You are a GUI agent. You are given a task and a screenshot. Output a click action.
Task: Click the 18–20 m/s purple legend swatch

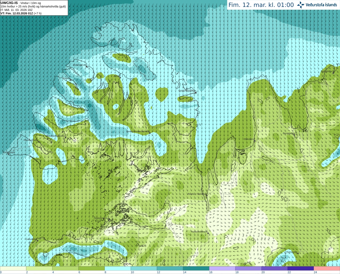click(x=248, y=268)
